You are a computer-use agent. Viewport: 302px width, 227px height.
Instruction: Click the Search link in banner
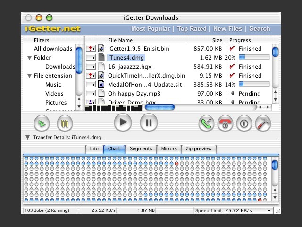point(260,29)
